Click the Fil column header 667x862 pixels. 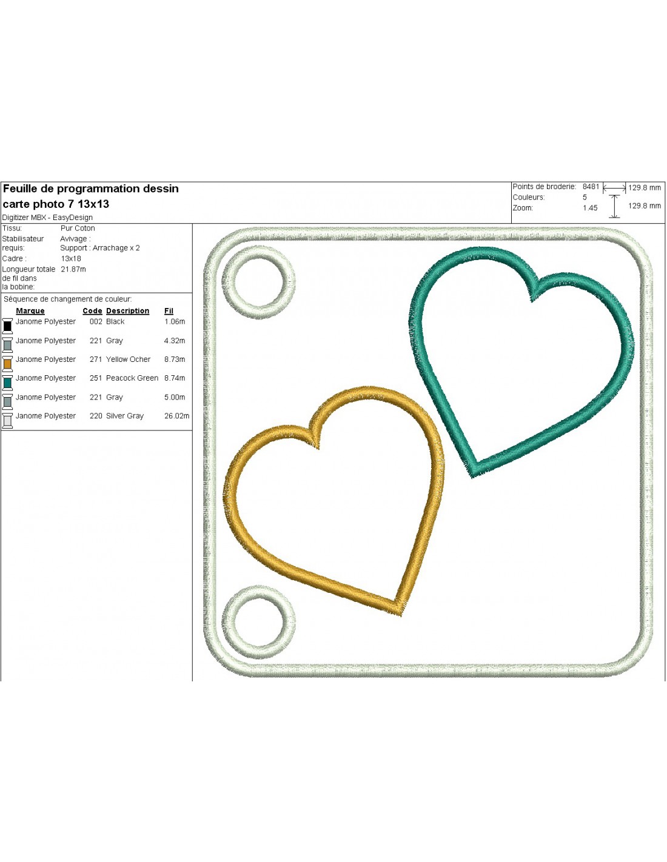tap(169, 311)
